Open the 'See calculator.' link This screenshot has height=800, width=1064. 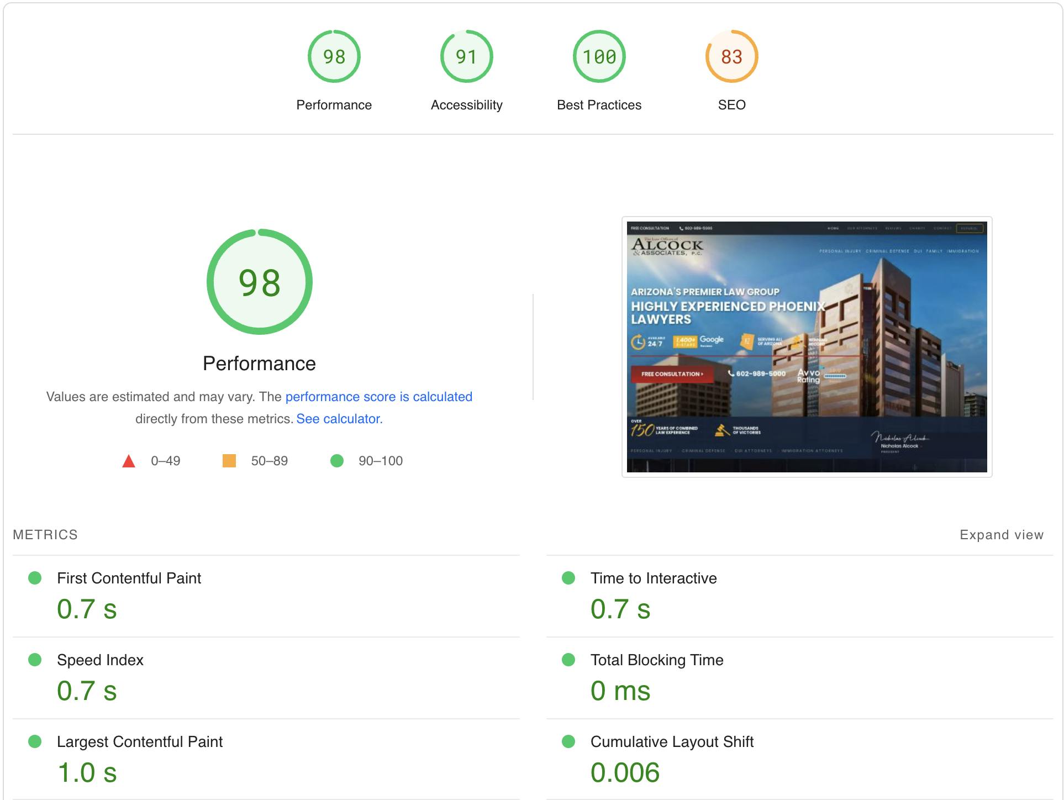tap(339, 419)
